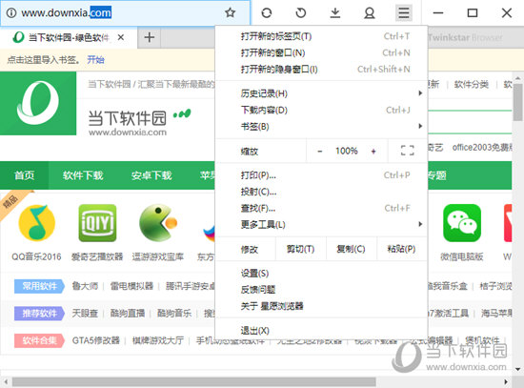Open downloads with the download arrow icon
This screenshot has width=524, height=388.
click(x=334, y=13)
